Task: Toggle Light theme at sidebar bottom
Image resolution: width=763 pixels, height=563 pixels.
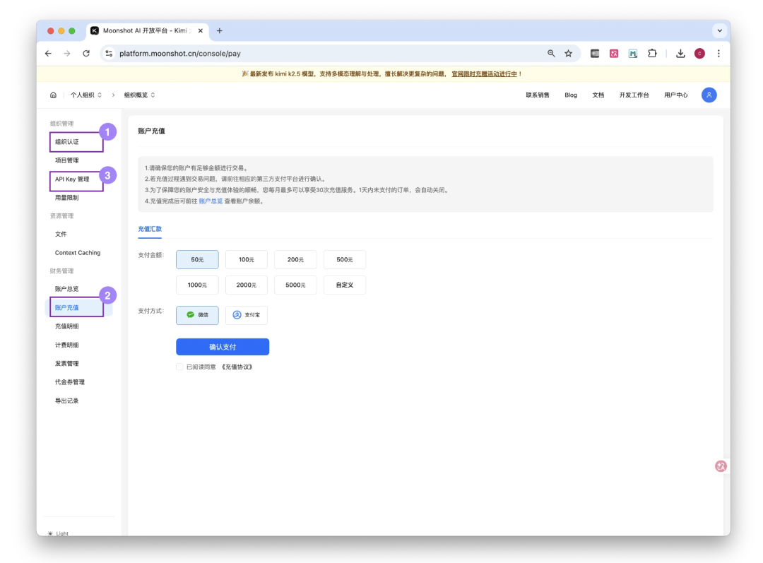Action: pyautogui.click(x=57, y=533)
